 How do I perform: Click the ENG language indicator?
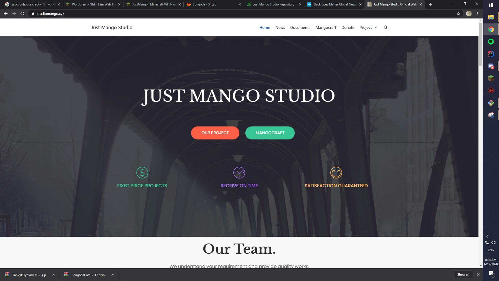click(491, 250)
